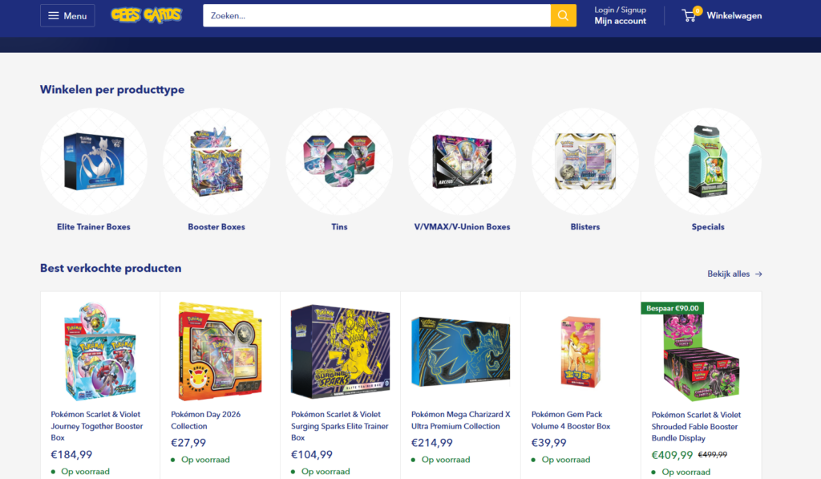Click the yellow search magnifier icon
The width and height of the screenshot is (821, 479).
564,16
